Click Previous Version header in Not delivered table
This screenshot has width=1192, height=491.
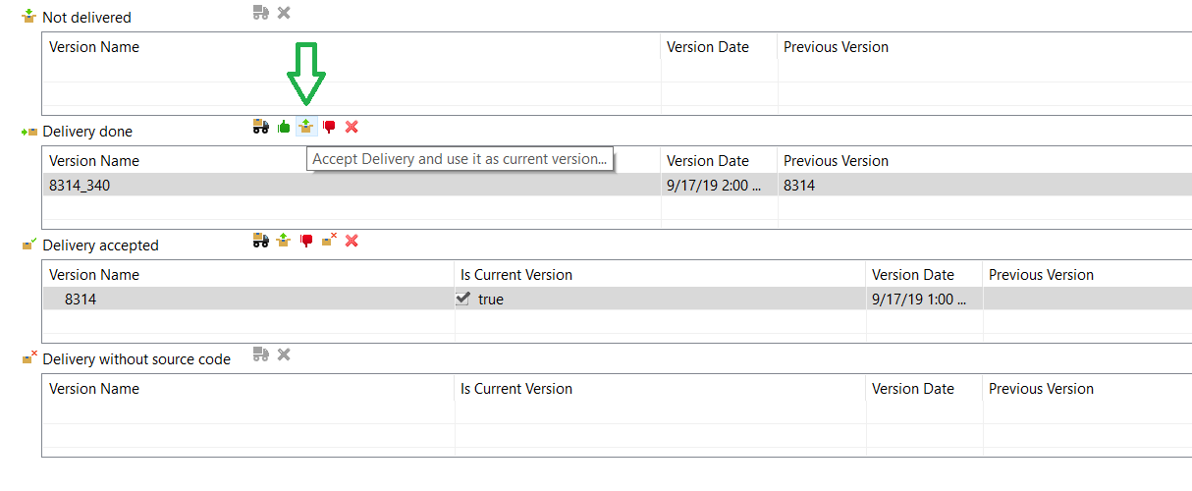(x=836, y=47)
